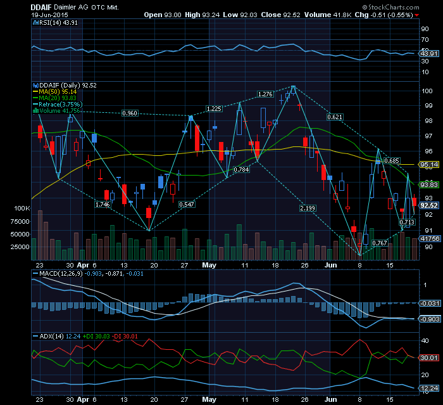Click the MACD value tag -0.903
The image size is (443, 405).
click(430, 319)
